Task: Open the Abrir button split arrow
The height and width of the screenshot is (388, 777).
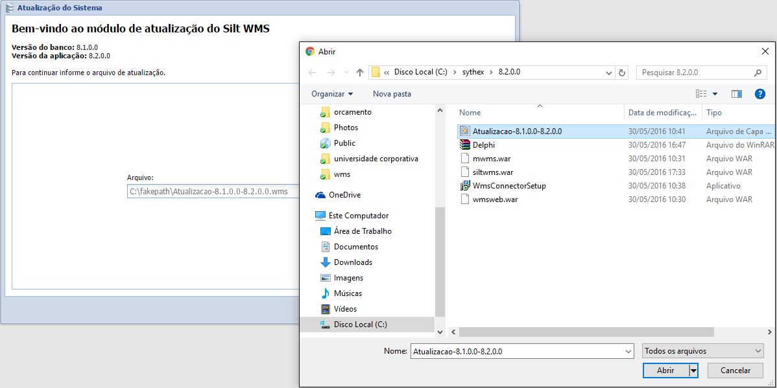Action: point(694,370)
